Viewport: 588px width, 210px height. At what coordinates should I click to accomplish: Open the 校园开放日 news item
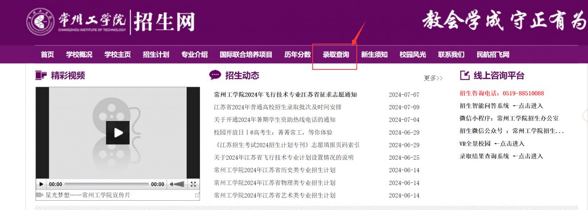pos(273,133)
